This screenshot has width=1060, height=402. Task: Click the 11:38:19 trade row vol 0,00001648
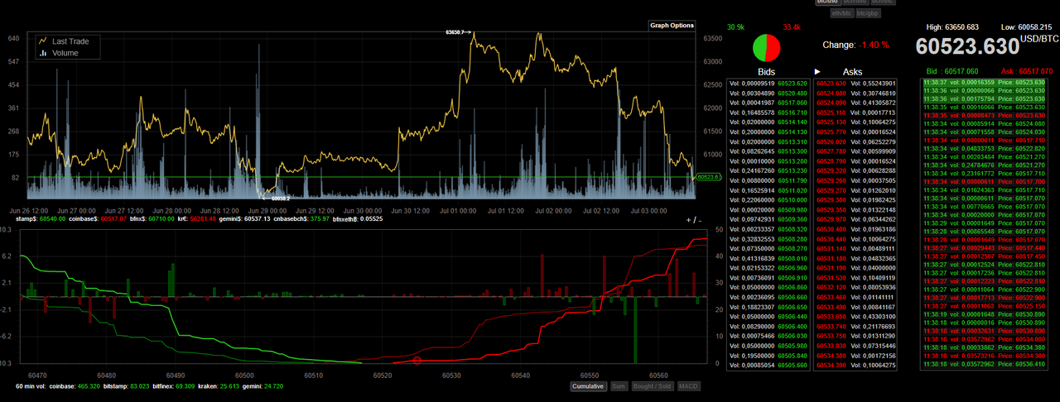(985, 313)
